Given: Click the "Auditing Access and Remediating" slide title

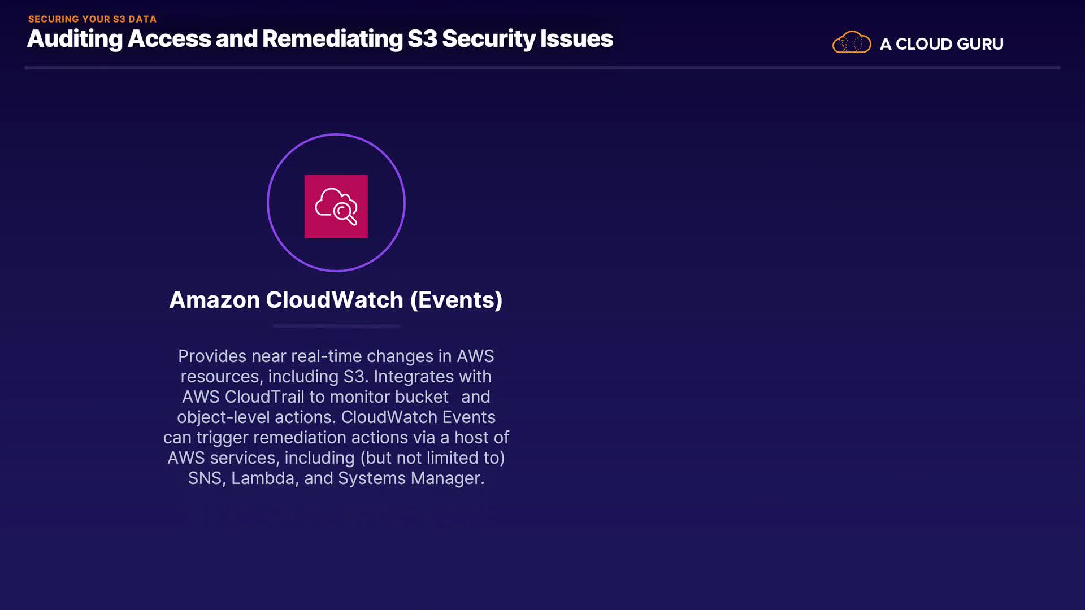Looking at the screenshot, I should tap(215, 39).
